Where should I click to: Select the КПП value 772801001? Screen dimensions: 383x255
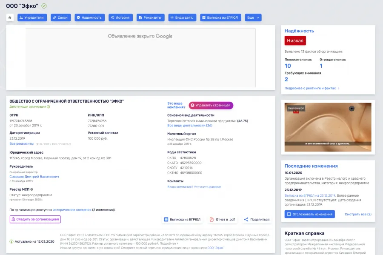pos(96,126)
